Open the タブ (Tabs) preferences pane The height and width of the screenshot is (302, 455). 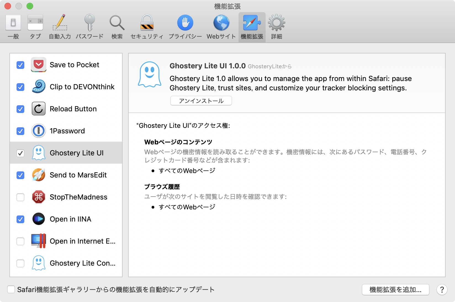[x=35, y=27]
